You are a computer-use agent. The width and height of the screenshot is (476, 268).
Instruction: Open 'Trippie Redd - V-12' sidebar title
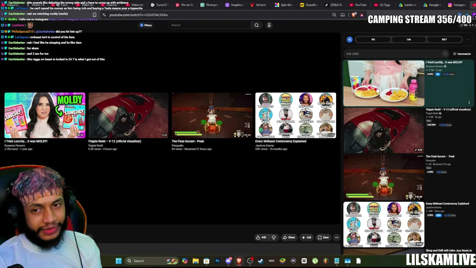click(x=448, y=109)
